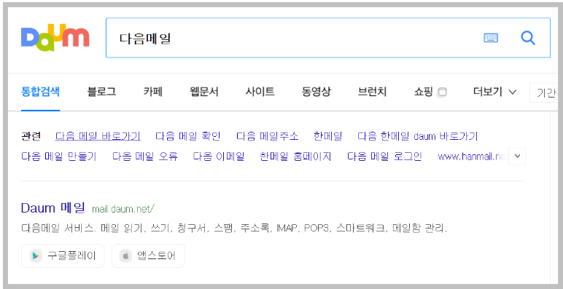The height and width of the screenshot is (289, 563).
Task: Click the 앱스토어 button
Action: pyautogui.click(x=148, y=256)
